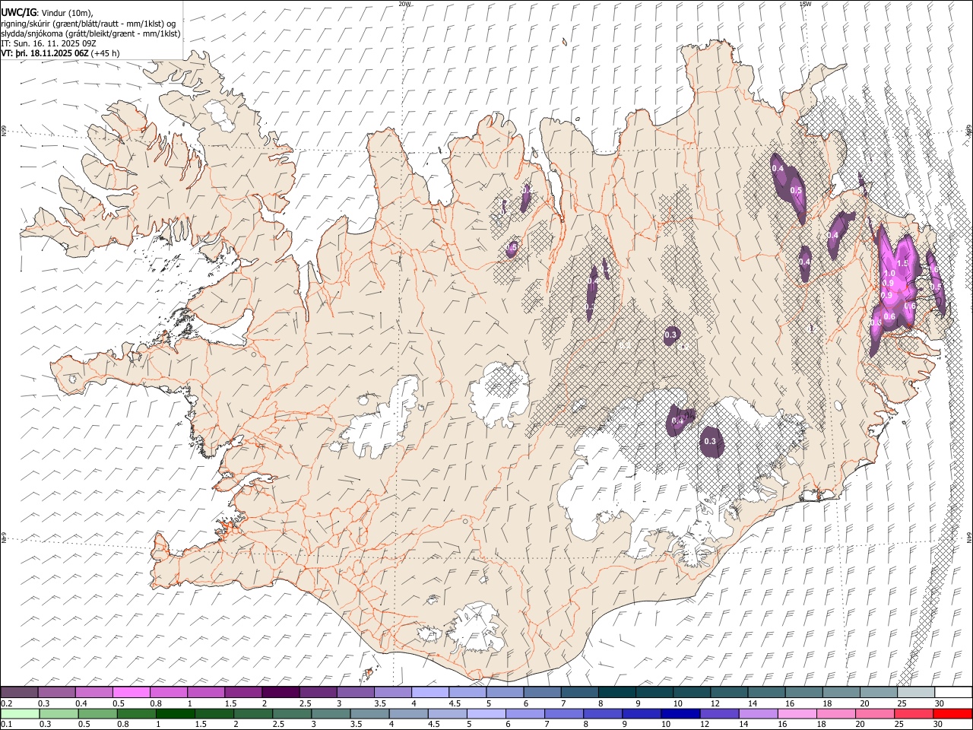Select the light lavender swatch in upper legend row
Image resolution: width=973 pixels, height=730 pixels.
pos(429,692)
